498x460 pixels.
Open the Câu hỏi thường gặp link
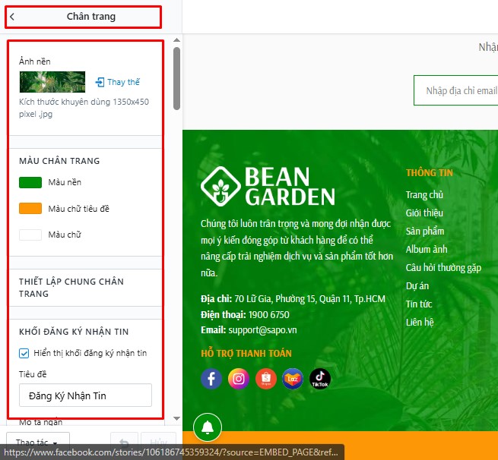point(443,268)
